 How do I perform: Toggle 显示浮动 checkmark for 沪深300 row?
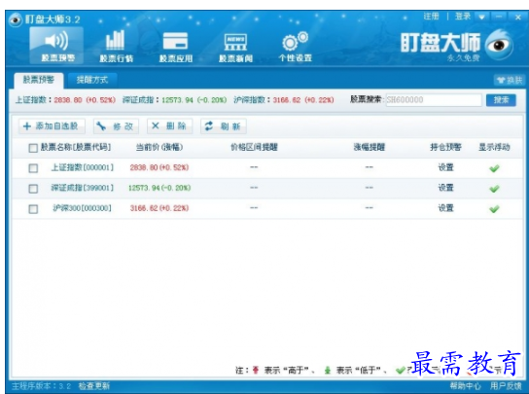click(494, 209)
